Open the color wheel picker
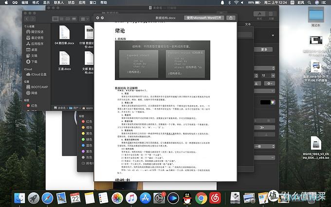 click(273, 102)
